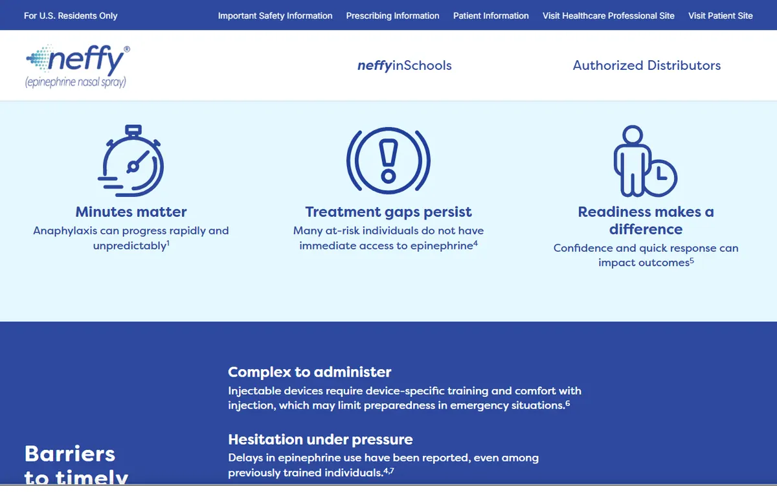Screen dimensions: 777x492
Task: Click the "Anaphylaxis can progress rapidly" text
Action: tap(131, 238)
